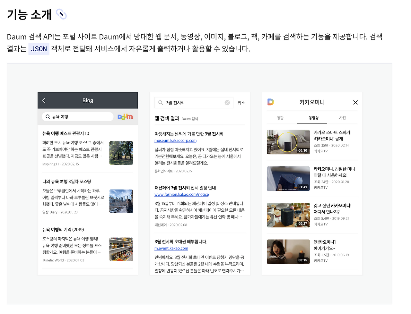Viewport: 411px width, 314px height.
Task: Tap the back arrow in Blog header
Action: point(44,100)
